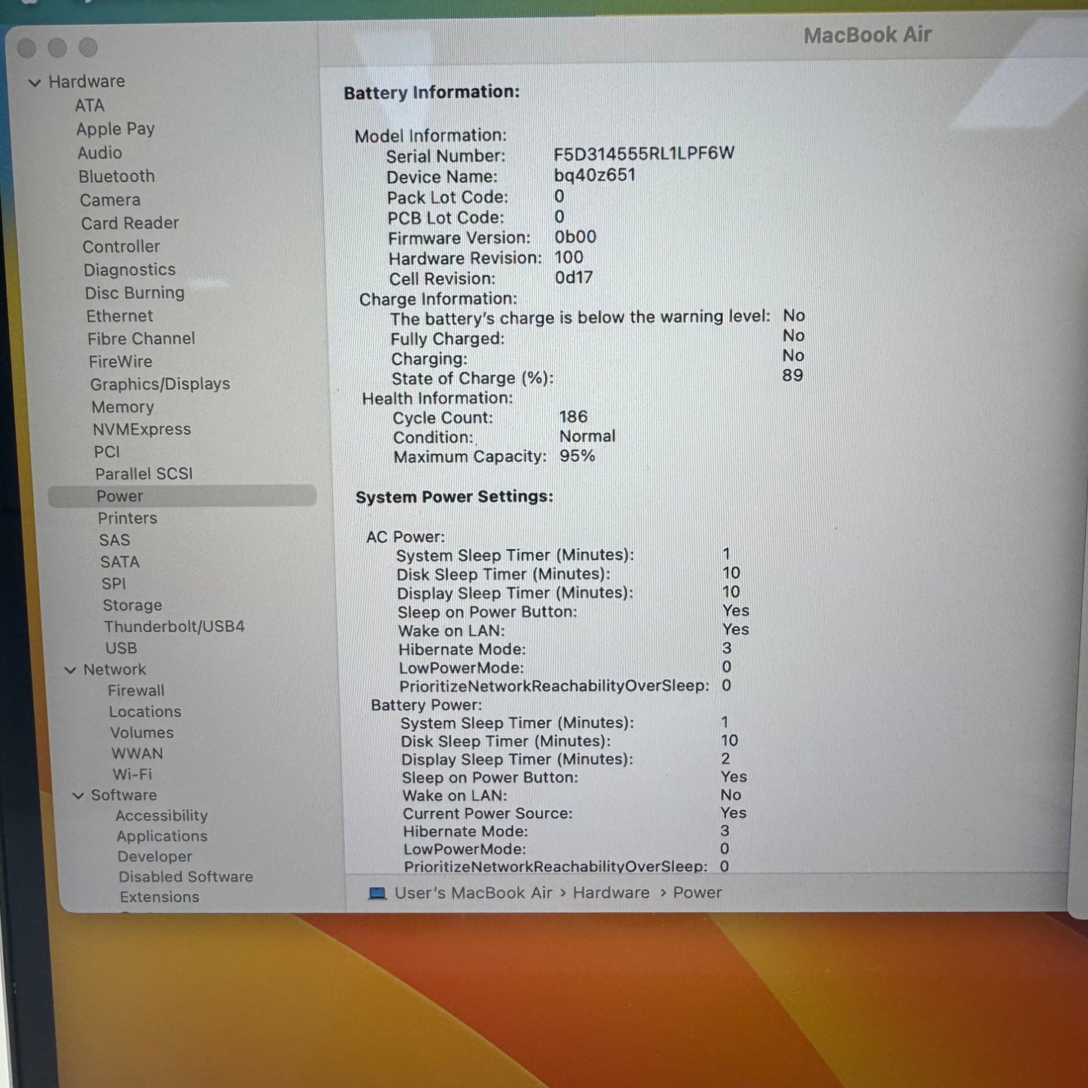
Task: Select NVMExpress in Hardware list
Action: click(x=142, y=429)
